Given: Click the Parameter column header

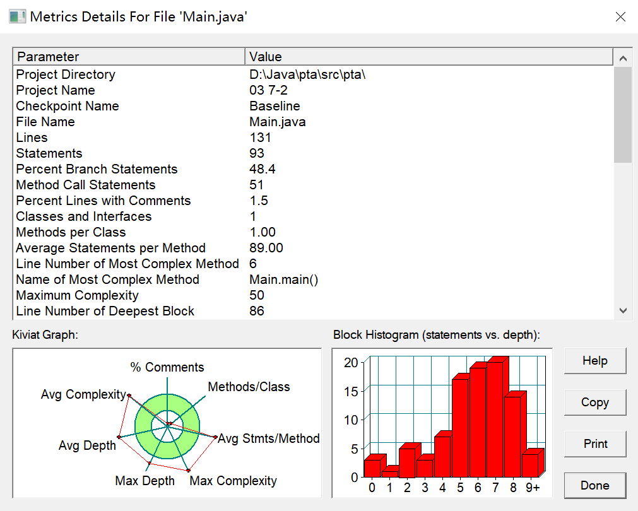Looking at the screenshot, I should [129, 57].
